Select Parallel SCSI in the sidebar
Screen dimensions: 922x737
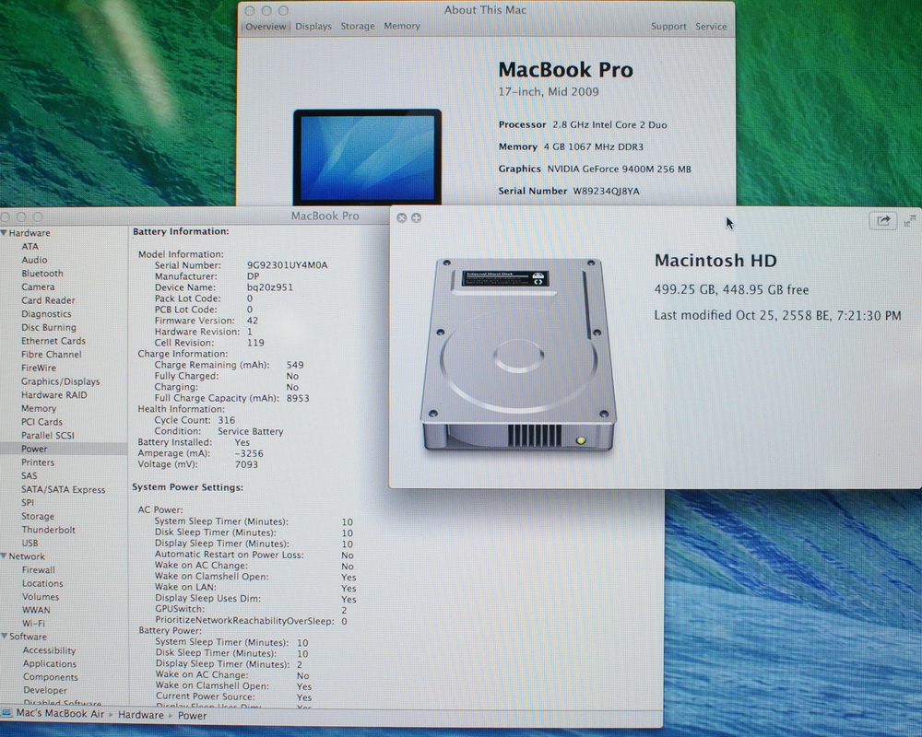[48, 436]
